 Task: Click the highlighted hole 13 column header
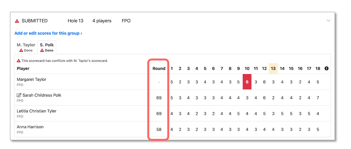click(x=273, y=69)
